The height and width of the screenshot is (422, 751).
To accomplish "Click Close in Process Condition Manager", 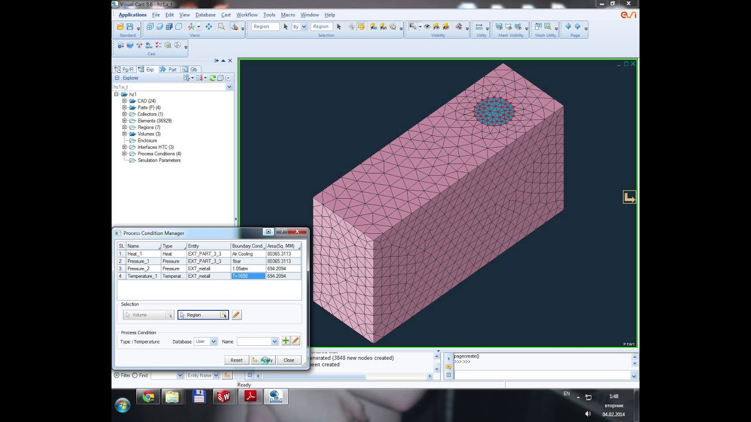I will 289,360.
